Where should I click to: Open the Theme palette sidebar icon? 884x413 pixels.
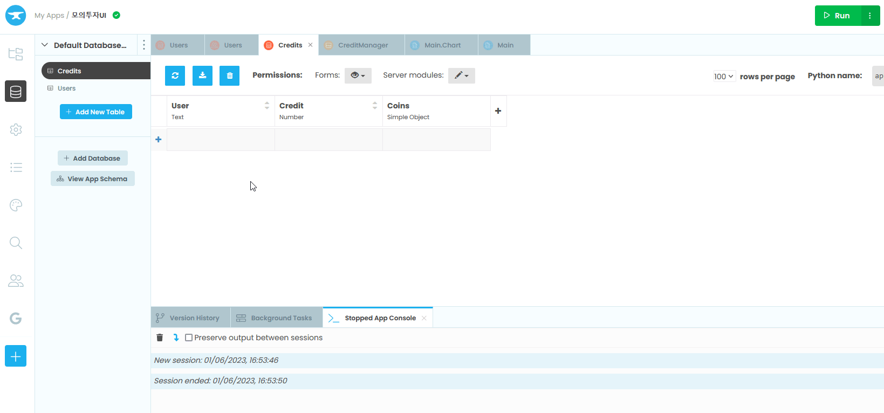point(16,205)
